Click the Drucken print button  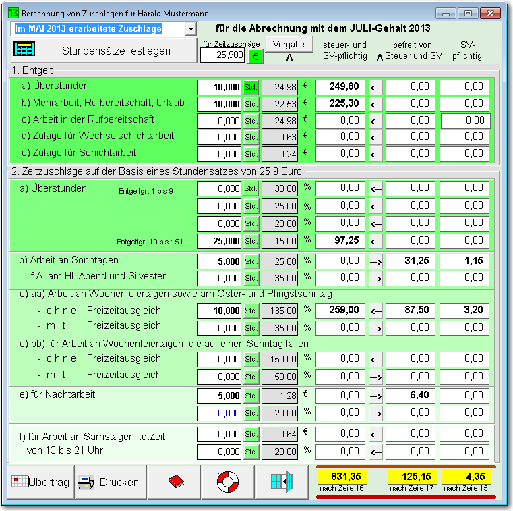[111, 482]
